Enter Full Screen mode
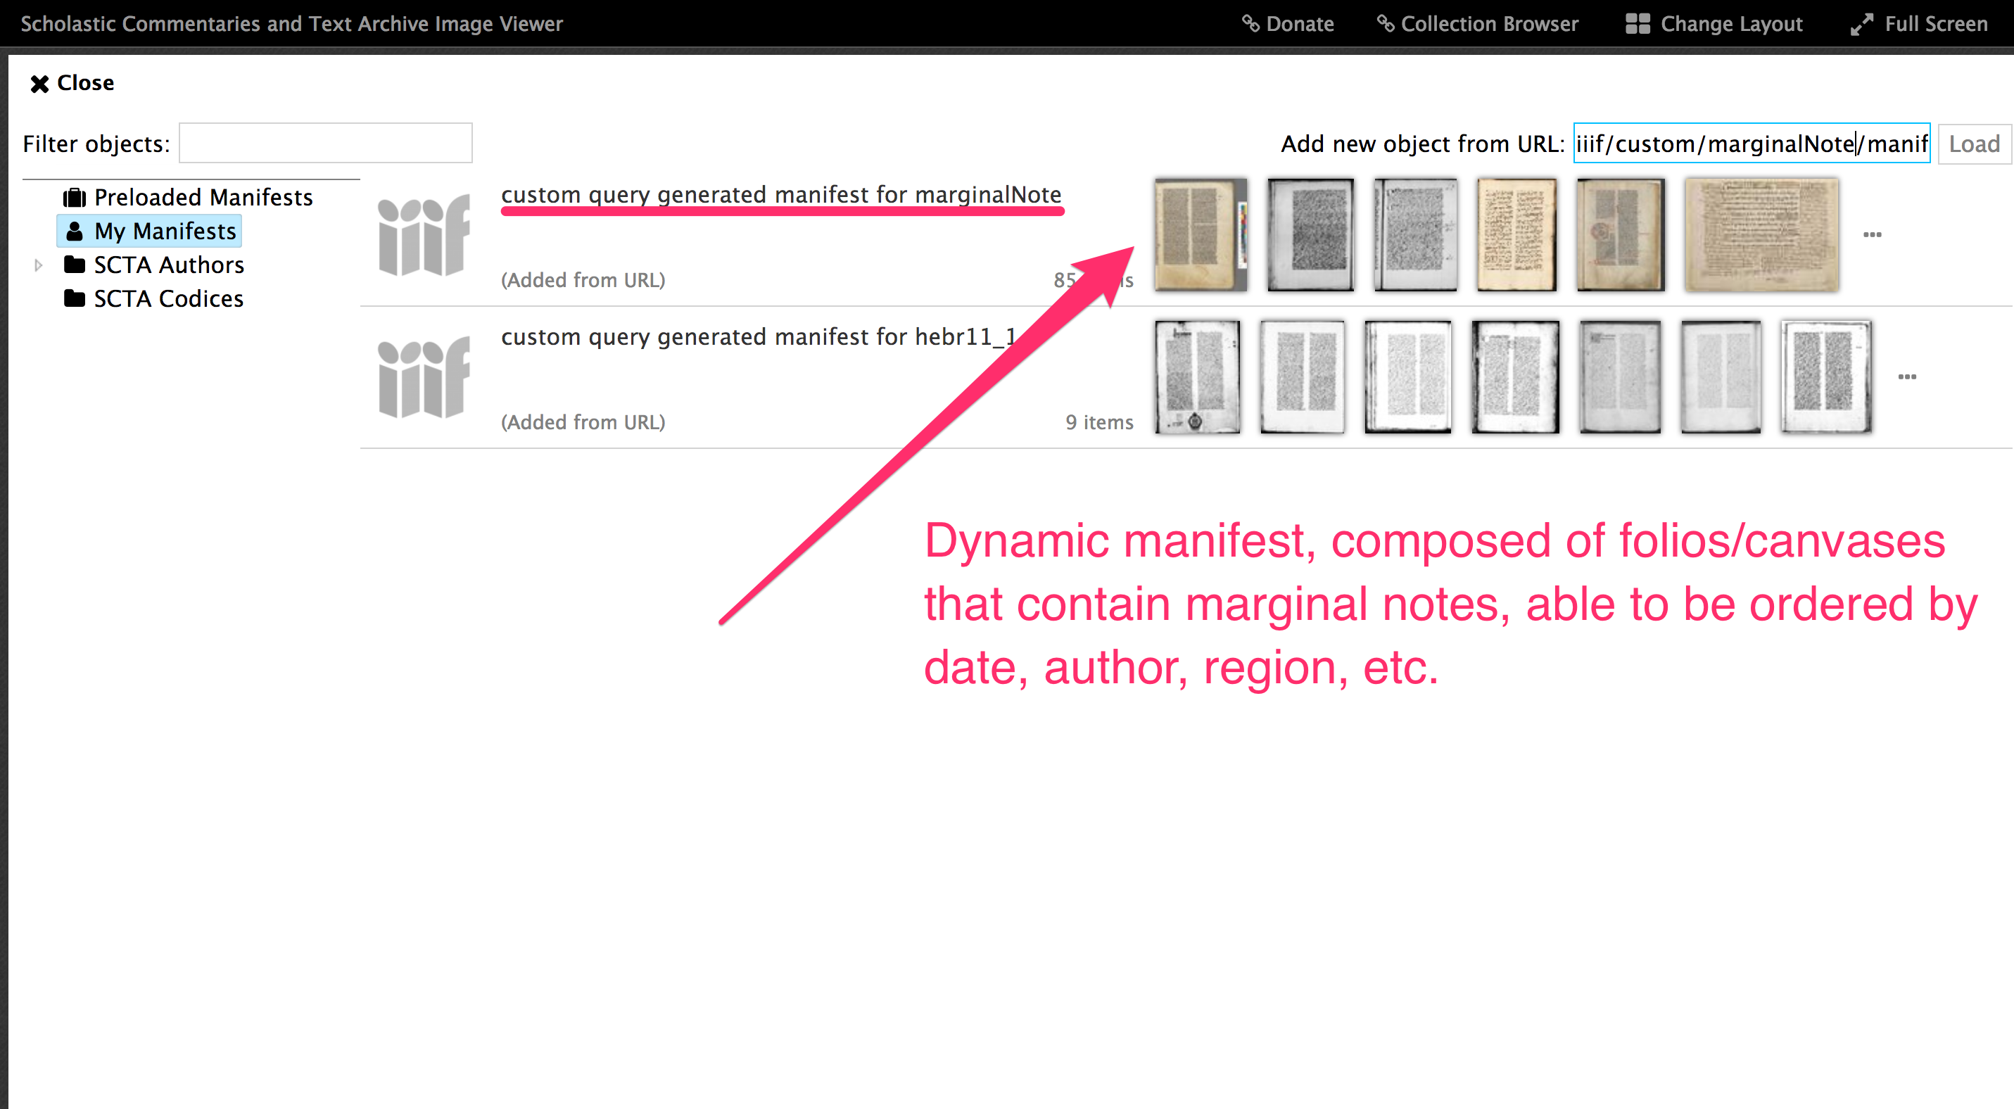This screenshot has width=2014, height=1109. 1918,23
